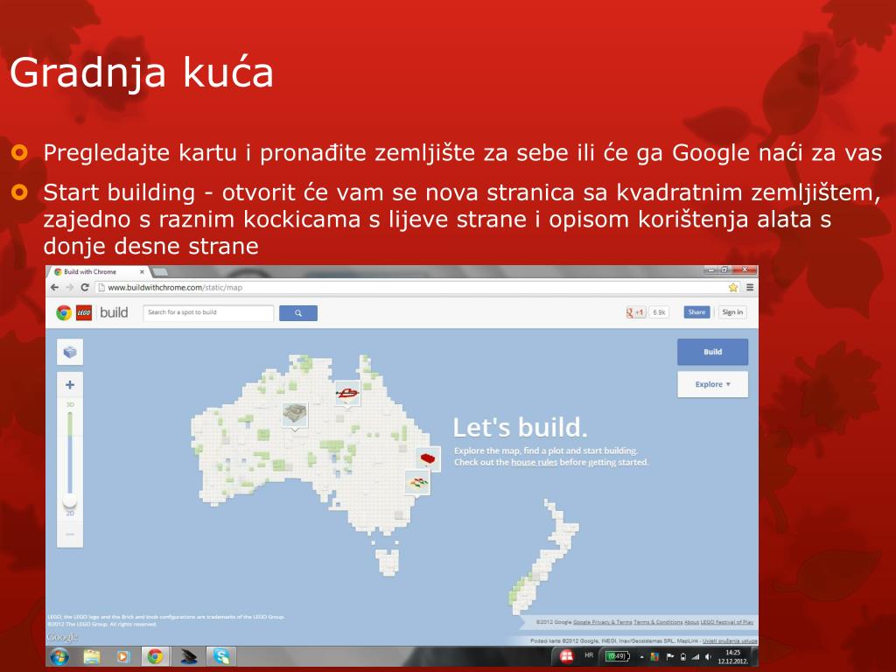Click the Let's build. heading
This screenshot has height=672, width=896.
(520, 427)
